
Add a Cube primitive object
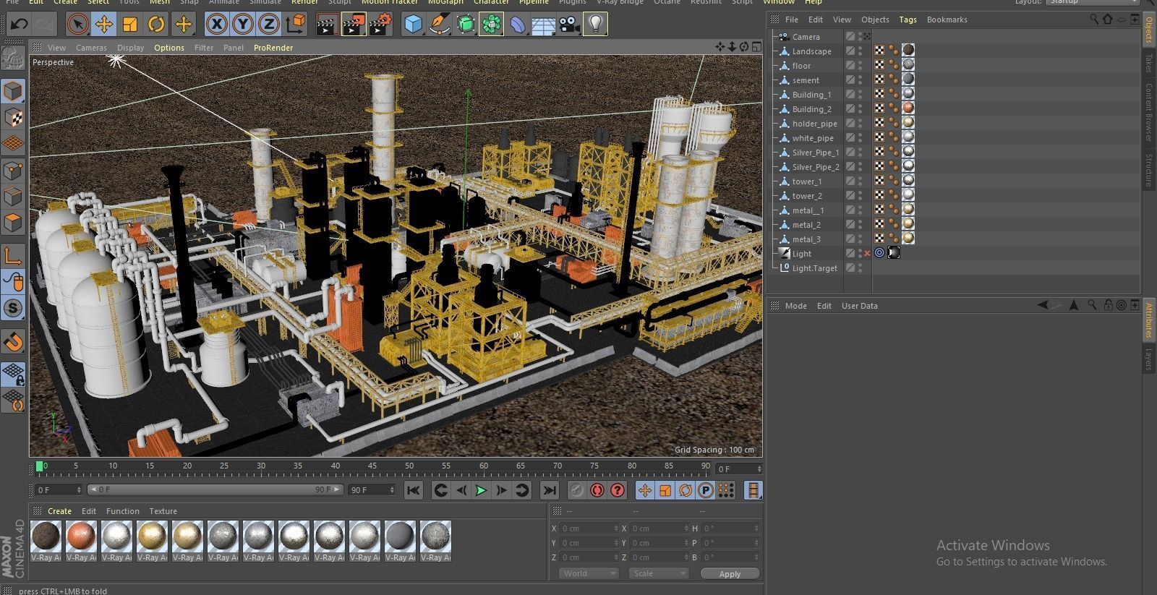[x=413, y=24]
